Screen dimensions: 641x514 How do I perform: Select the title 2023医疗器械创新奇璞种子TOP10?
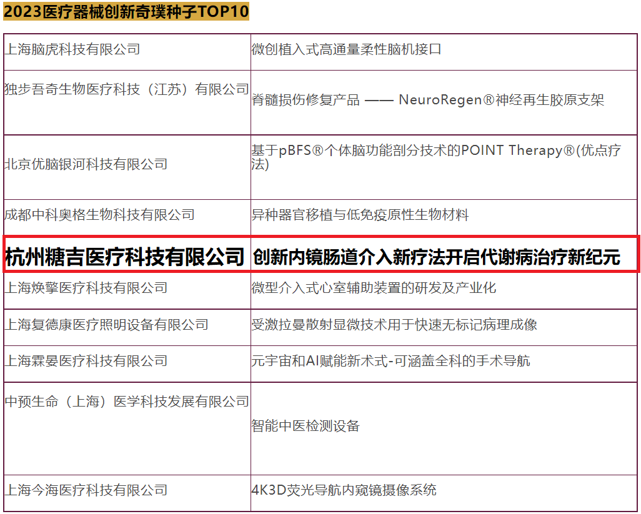point(126,11)
